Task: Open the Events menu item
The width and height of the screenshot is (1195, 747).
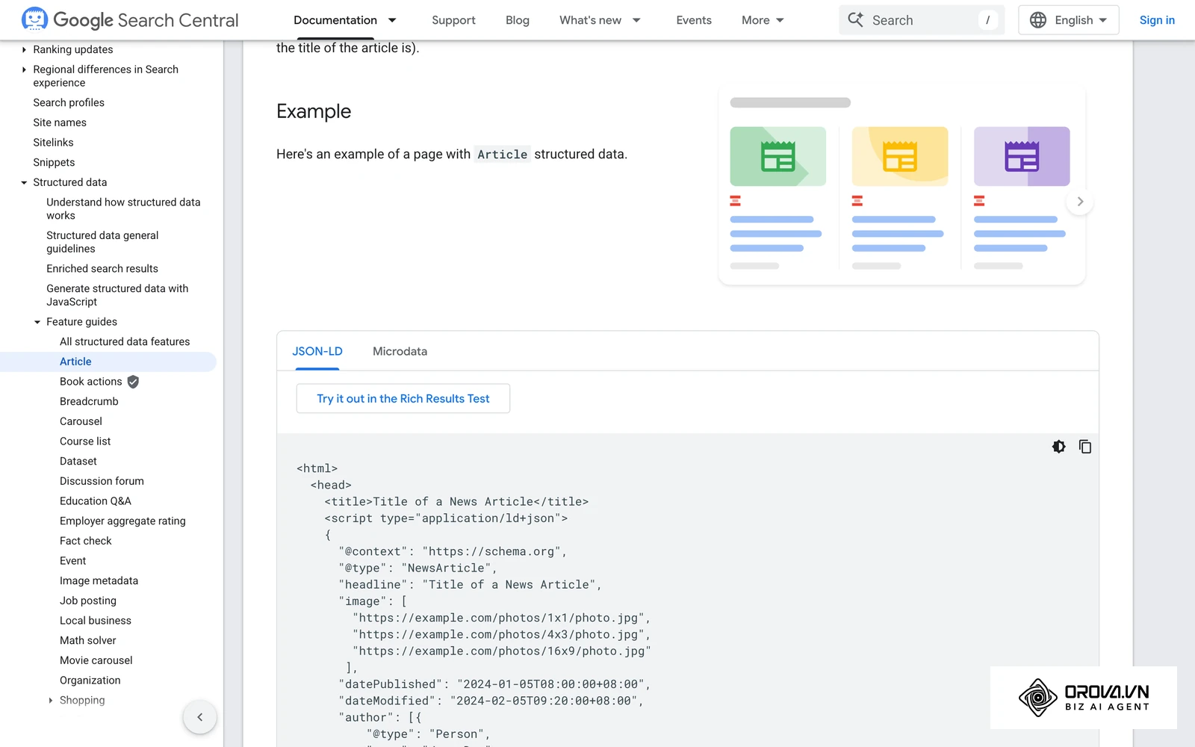Action: (694, 20)
